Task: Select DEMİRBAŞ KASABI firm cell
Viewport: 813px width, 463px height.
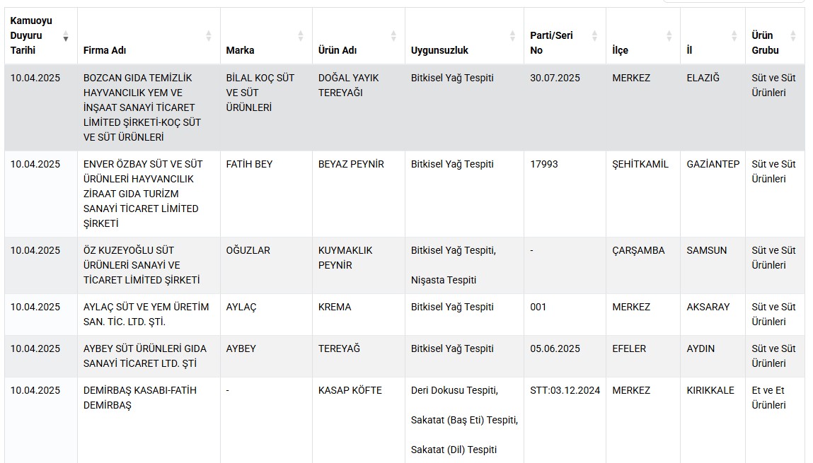Action: (x=149, y=420)
